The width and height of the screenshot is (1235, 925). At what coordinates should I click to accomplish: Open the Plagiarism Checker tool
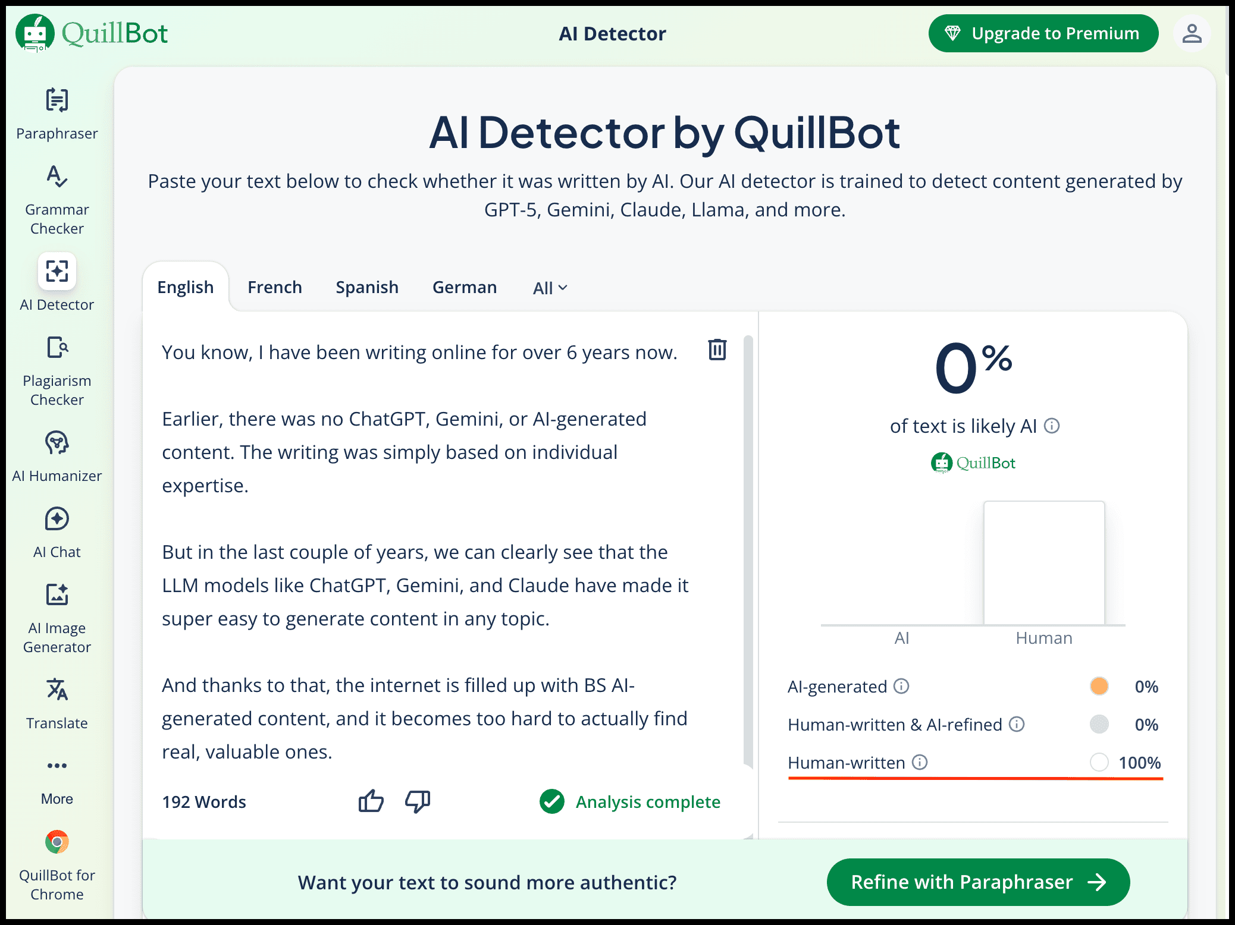[x=57, y=372]
